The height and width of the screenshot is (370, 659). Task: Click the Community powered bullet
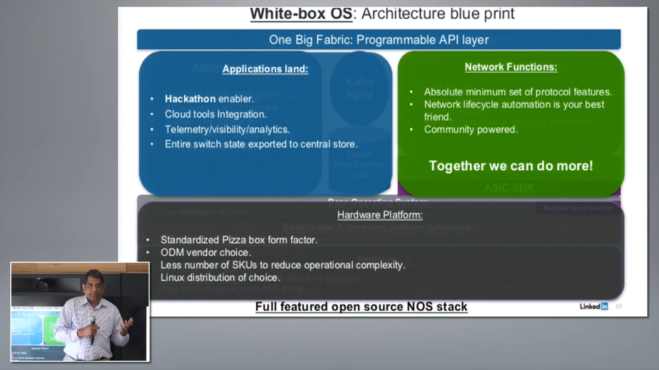pyautogui.click(x=471, y=130)
